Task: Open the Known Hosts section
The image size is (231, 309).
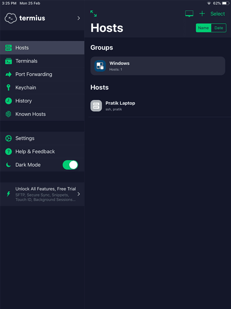Action: (x=42, y=114)
